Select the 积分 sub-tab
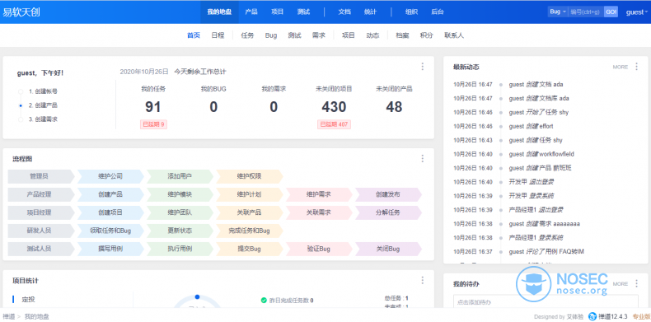Screen dimensions: 651x322 pos(426,35)
